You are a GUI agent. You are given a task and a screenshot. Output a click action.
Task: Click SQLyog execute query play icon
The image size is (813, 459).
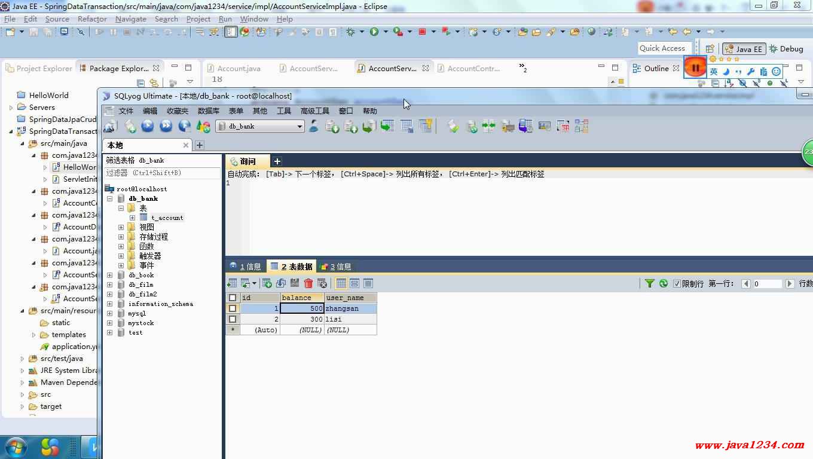[148, 126]
